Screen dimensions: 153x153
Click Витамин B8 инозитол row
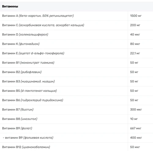point(76,119)
